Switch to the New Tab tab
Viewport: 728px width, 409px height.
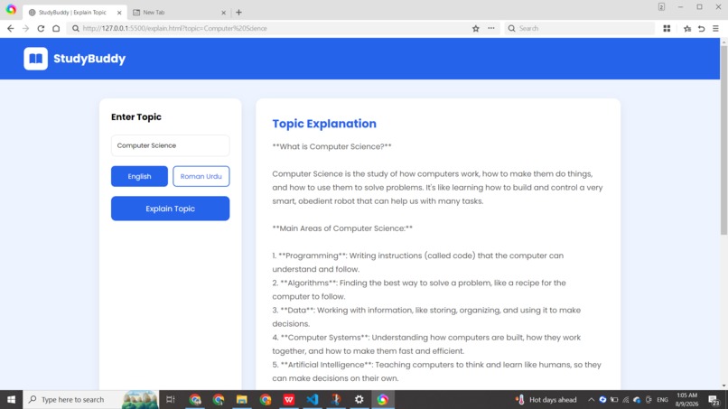click(x=179, y=13)
